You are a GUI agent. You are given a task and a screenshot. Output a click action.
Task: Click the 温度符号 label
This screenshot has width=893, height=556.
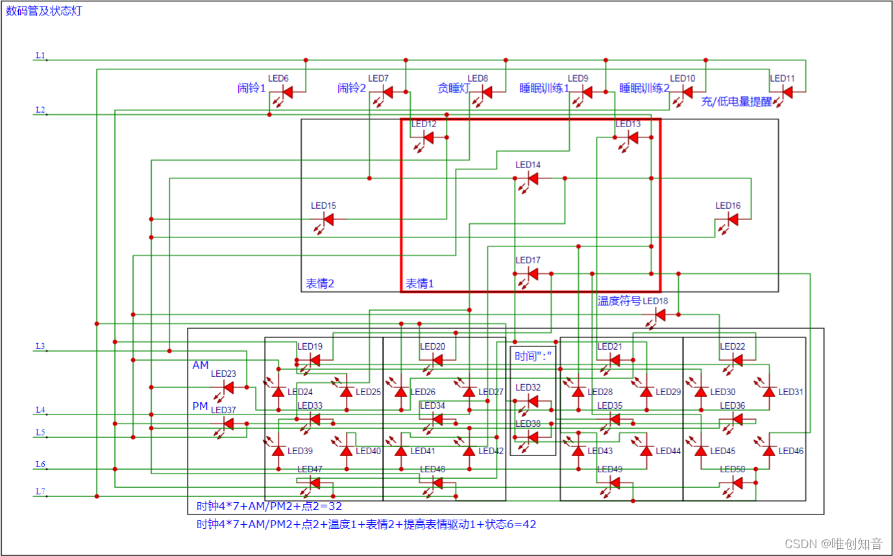pyautogui.click(x=619, y=301)
